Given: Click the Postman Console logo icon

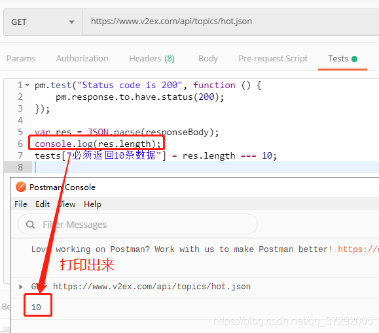Looking at the screenshot, I should [x=21, y=187].
